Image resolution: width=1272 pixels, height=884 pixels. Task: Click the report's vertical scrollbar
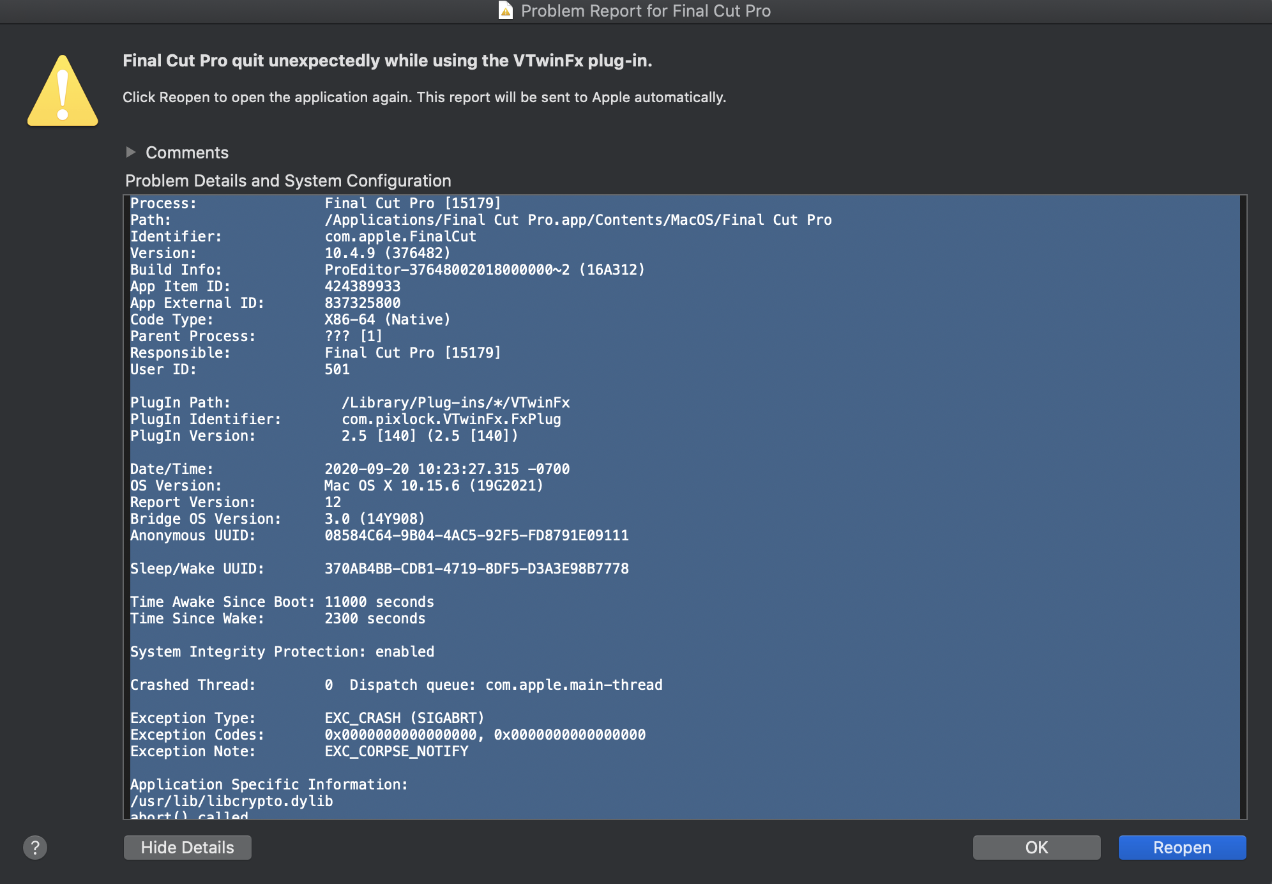click(x=1243, y=506)
